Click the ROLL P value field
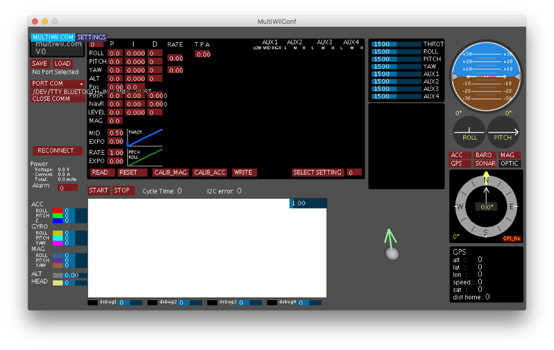Screen dimensions: 554x350 point(115,53)
